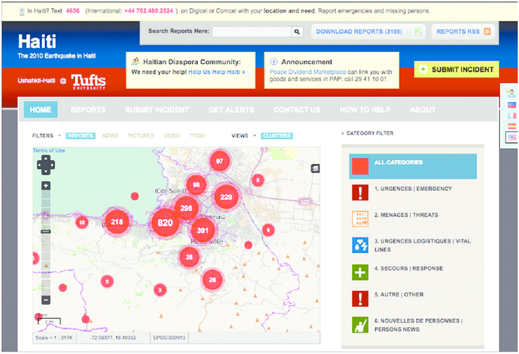
Task: Select the Spanish flag language icon
Action: (x=512, y=126)
